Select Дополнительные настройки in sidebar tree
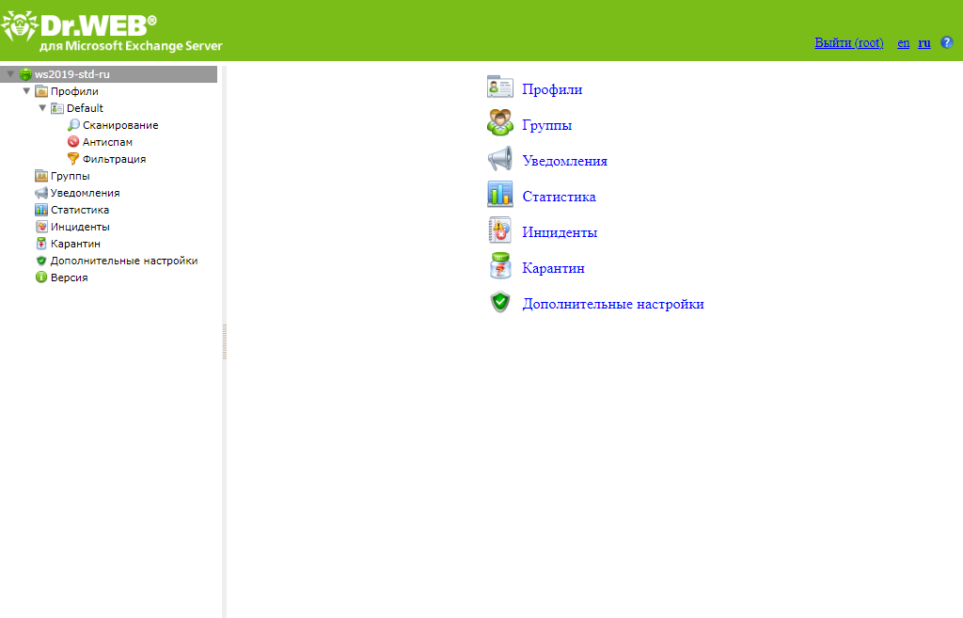963x618 pixels. click(x=124, y=261)
